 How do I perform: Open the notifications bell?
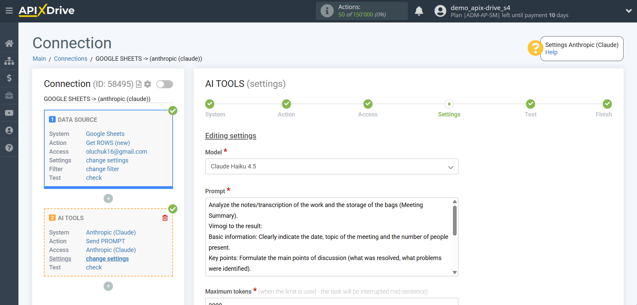coord(419,11)
